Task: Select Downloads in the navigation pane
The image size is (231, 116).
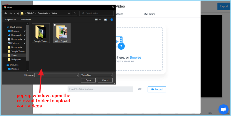Action: tap(14, 35)
